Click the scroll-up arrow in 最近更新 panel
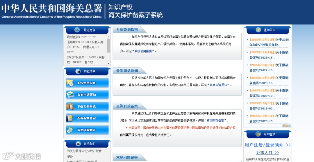The image size is (314, 162). [x=108, y=37]
